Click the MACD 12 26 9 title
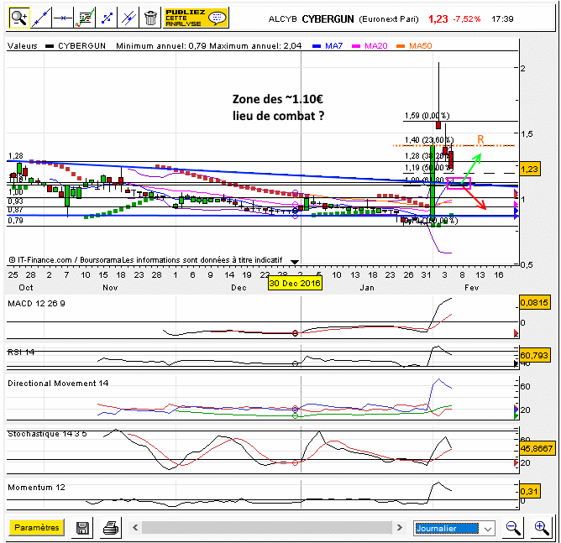 pyautogui.click(x=36, y=304)
